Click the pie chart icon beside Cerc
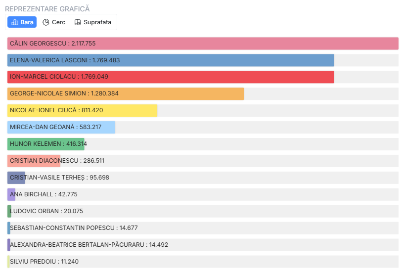 point(46,22)
